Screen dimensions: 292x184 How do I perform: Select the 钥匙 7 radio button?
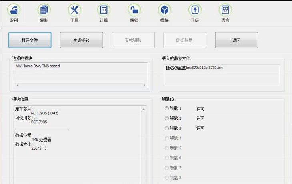tap(167, 168)
